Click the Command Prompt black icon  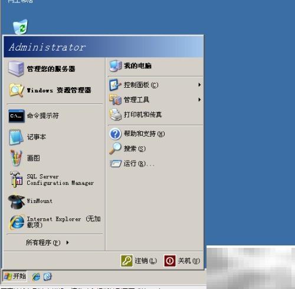pyautogui.click(x=17, y=116)
